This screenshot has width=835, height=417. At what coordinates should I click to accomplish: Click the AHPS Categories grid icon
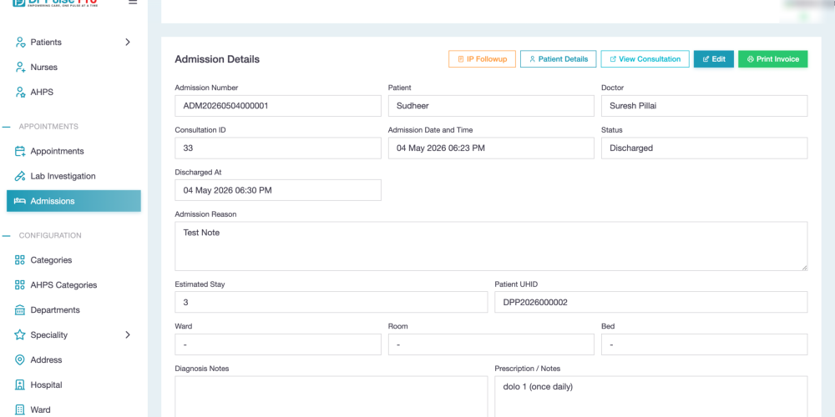pyautogui.click(x=20, y=285)
